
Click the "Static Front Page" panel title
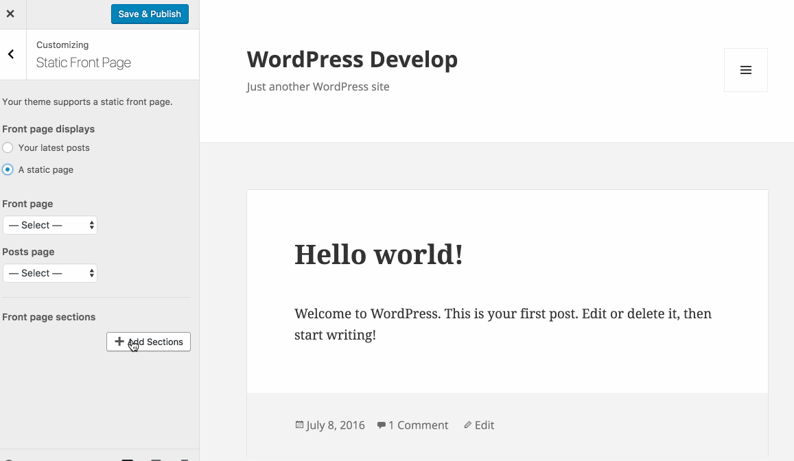pos(84,62)
